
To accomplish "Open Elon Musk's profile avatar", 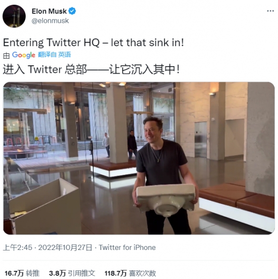I will pos(14,16).
